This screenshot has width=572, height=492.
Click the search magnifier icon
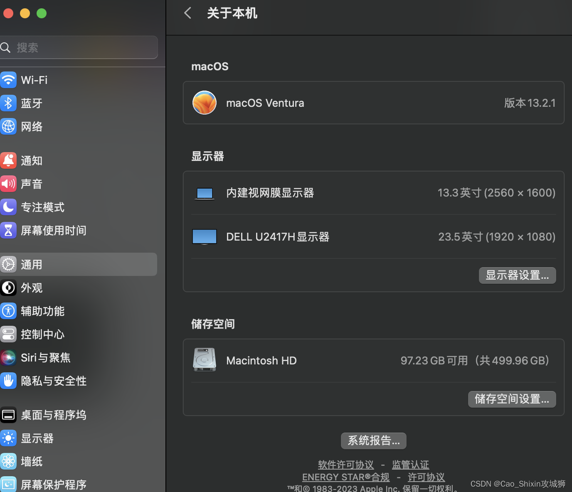(5, 47)
